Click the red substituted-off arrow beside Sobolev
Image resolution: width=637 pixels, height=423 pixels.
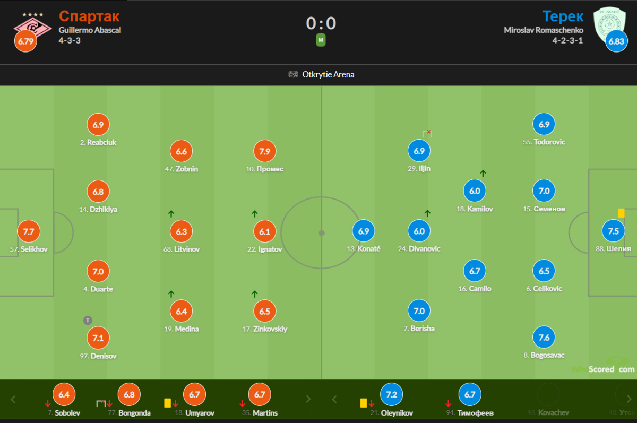coord(48,403)
